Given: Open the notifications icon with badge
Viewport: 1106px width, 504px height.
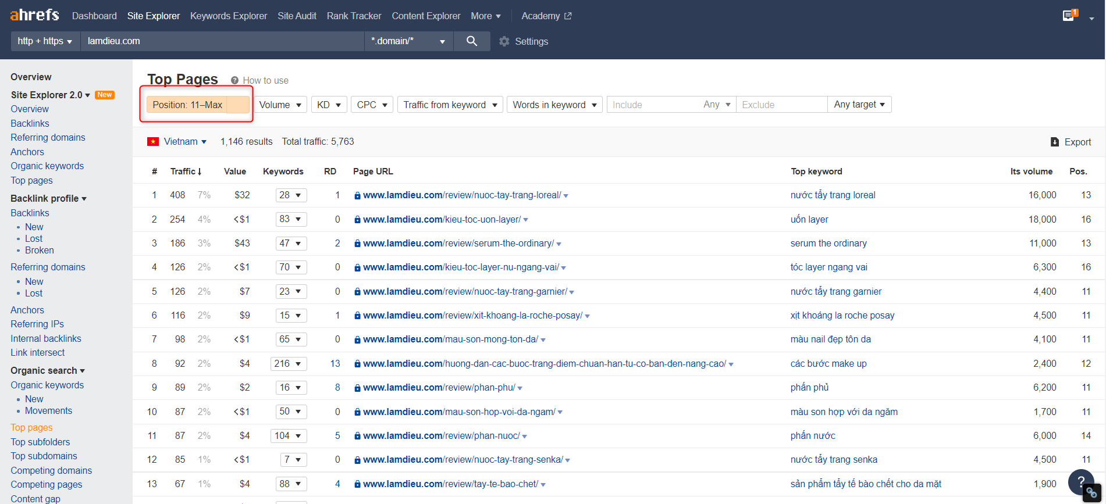Looking at the screenshot, I should [x=1069, y=15].
